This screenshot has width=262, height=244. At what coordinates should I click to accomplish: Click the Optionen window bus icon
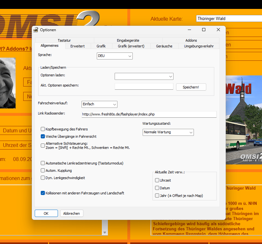click(x=36, y=30)
